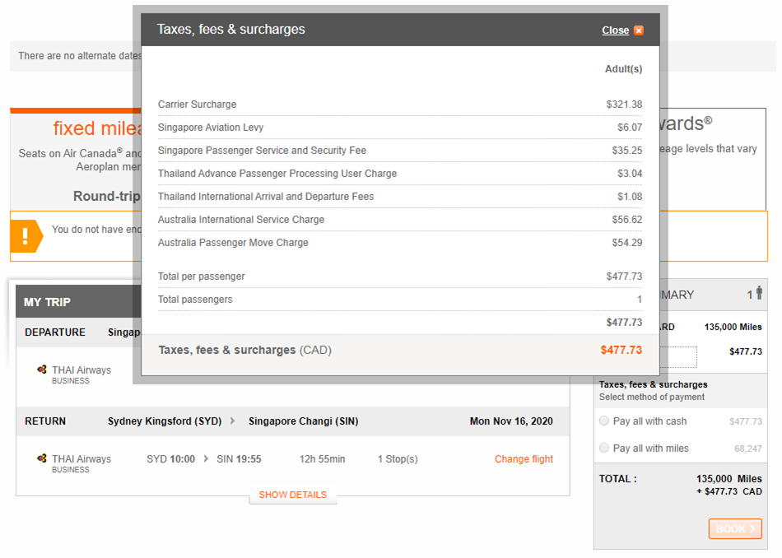The image size is (782, 558).
Task: Click the 135,000 Miles reward value
Action: pyautogui.click(x=733, y=327)
